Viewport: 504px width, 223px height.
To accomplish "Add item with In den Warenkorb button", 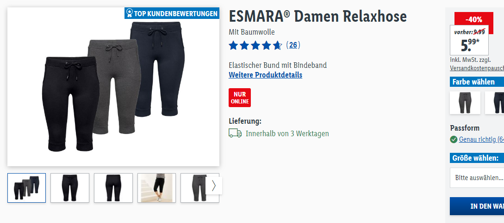I will click(477, 206).
